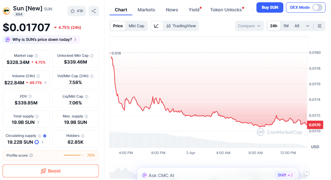Click the Shift + / shortcut badge
Image resolution: width=331 pixels, height=180 pixels.
(x=285, y=175)
